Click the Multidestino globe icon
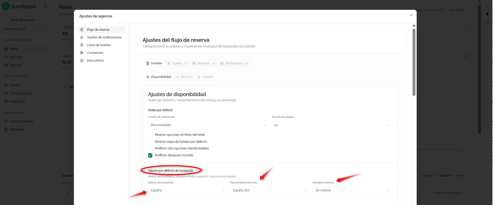 222,63
